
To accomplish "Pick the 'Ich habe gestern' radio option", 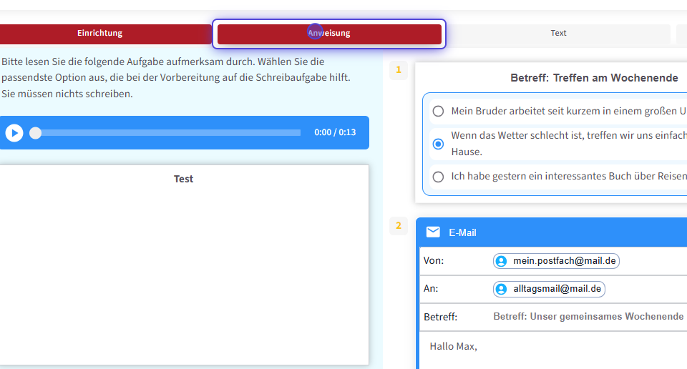I will [x=438, y=177].
